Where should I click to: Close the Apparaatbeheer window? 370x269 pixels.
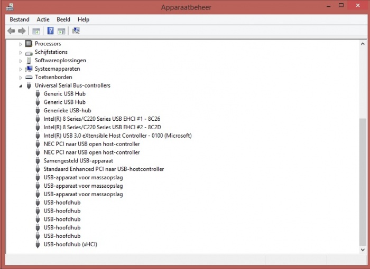(358, 5)
